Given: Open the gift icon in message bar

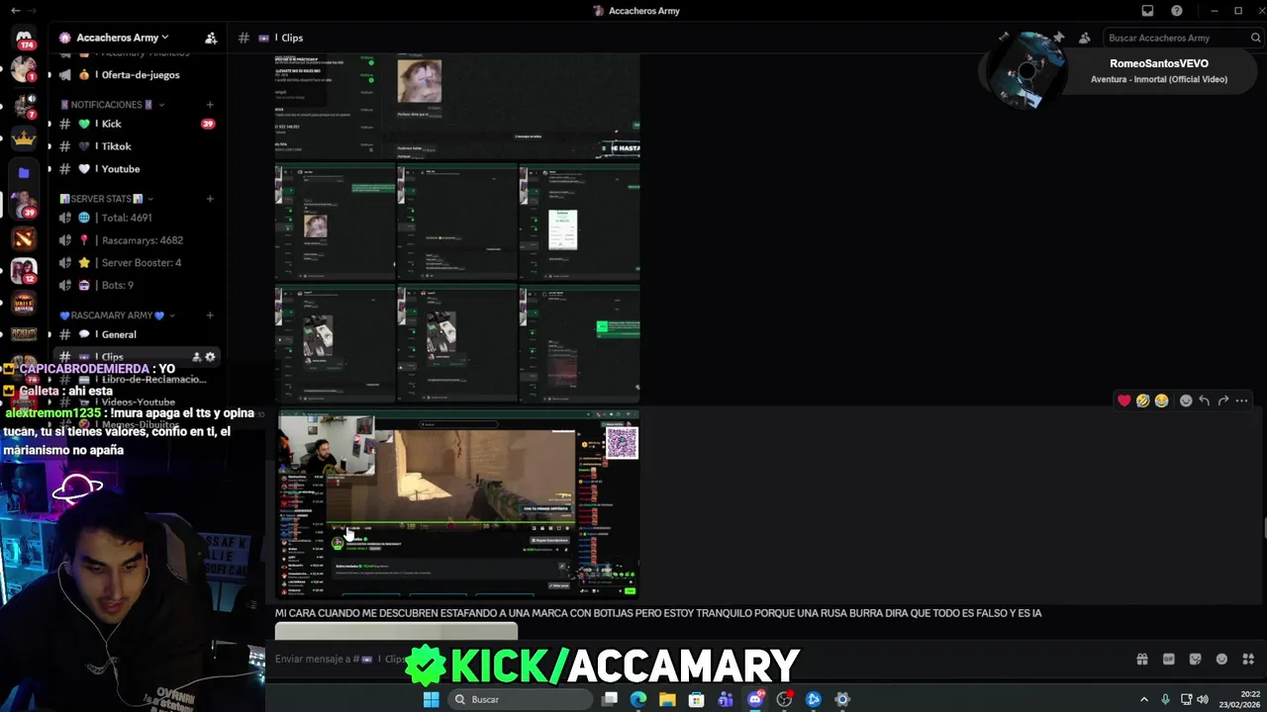Looking at the screenshot, I should point(1142,659).
